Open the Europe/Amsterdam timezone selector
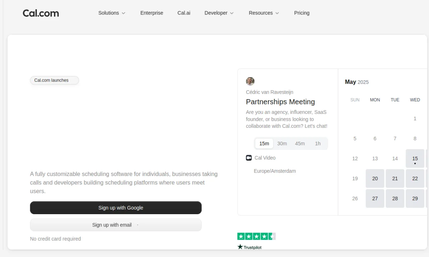The height and width of the screenshot is (257, 429). point(275,171)
